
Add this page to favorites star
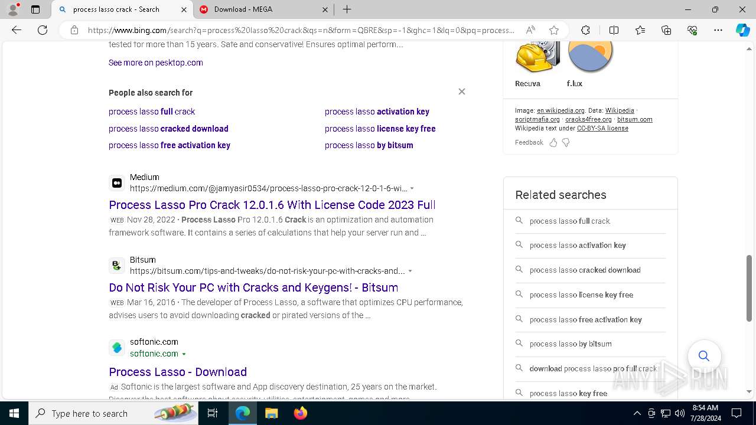553,30
